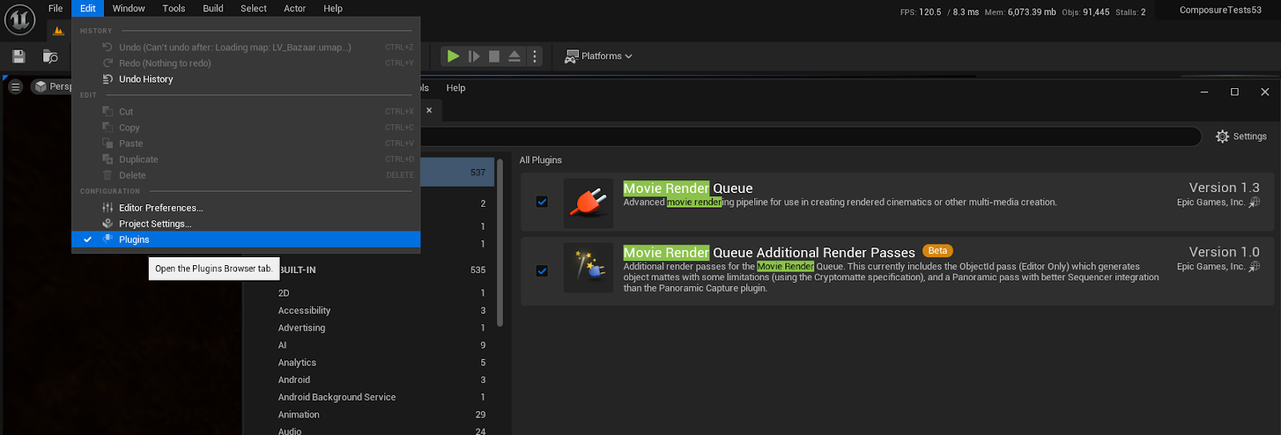Click the Delete trash icon in Edit menu
This screenshot has width=1281, height=435.
pyautogui.click(x=107, y=175)
